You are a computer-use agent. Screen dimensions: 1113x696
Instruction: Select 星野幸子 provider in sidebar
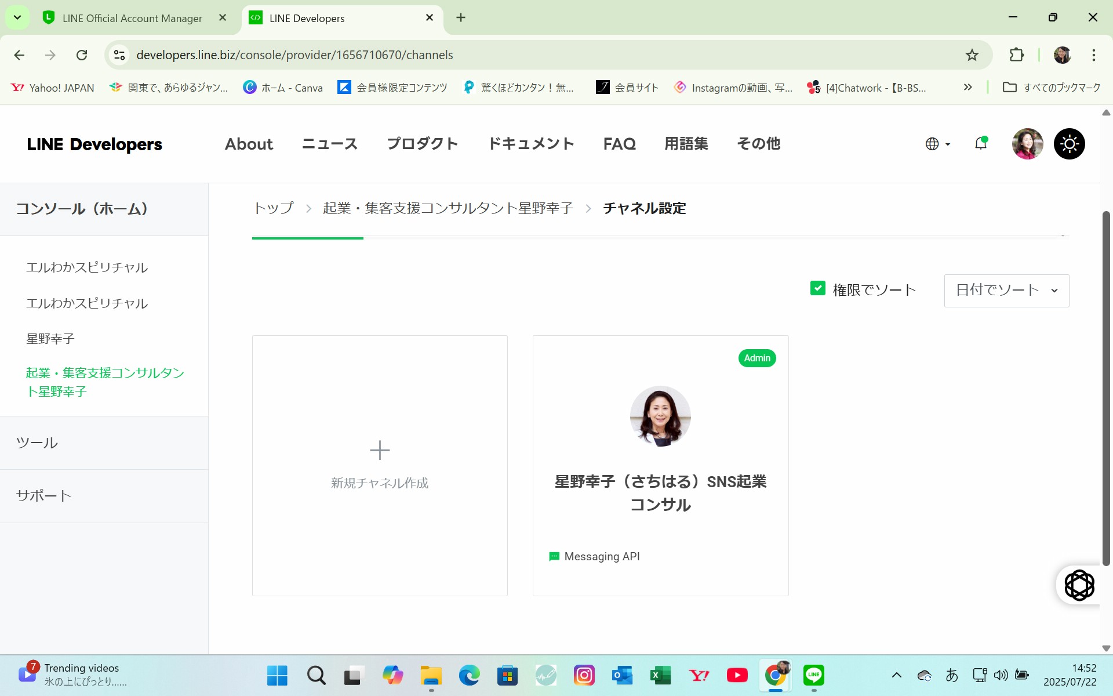tap(50, 339)
